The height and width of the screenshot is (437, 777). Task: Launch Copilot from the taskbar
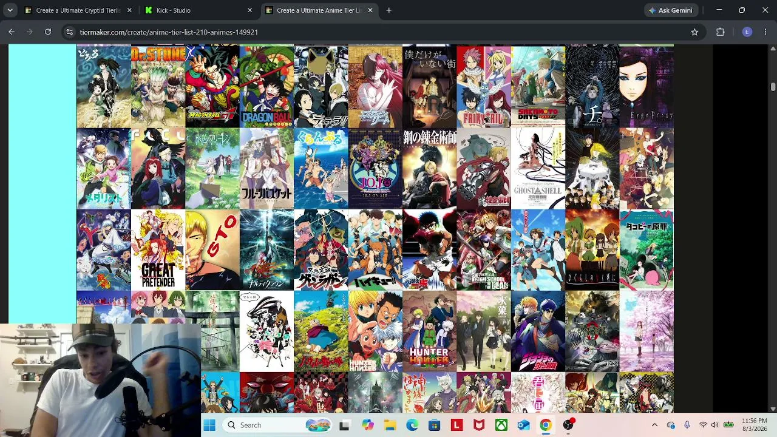[x=368, y=425]
